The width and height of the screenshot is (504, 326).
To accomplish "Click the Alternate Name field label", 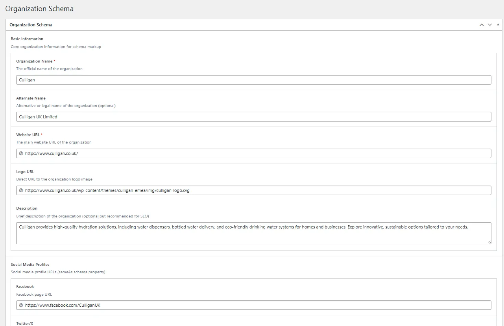I will (x=31, y=98).
